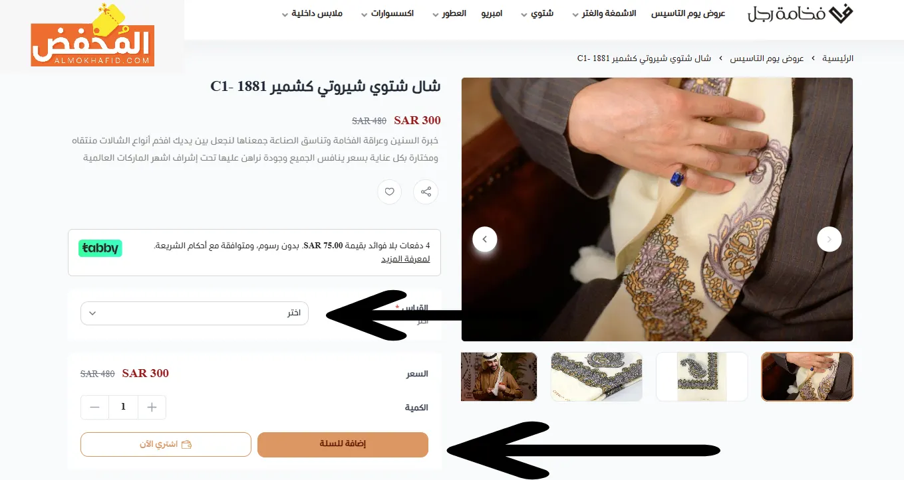Viewport: 904px width, 480px height.
Task: Select the thumbnail of man holding shawl
Action: (x=499, y=376)
